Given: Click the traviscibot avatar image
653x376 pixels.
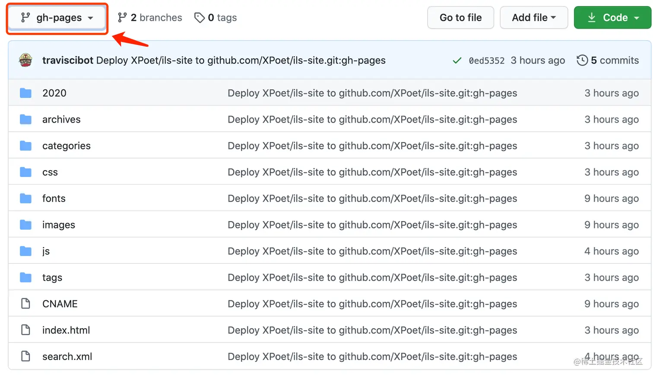Looking at the screenshot, I should click(x=26, y=60).
